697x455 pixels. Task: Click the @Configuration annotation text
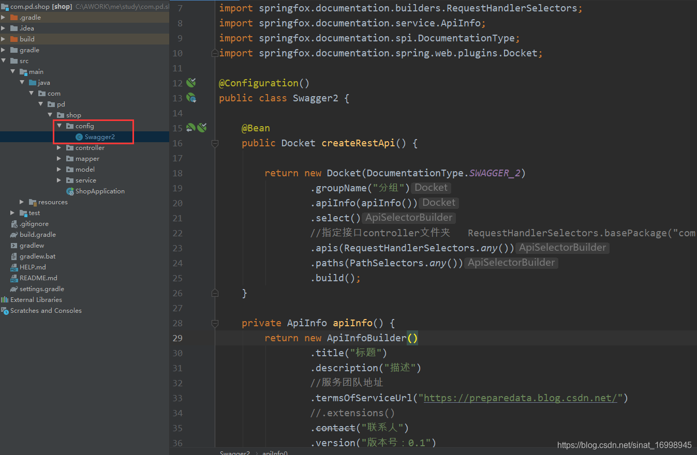259,83
